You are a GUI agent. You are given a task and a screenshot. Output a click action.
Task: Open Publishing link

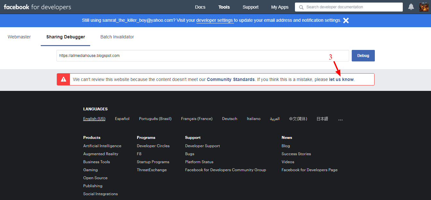[x=93, y=186]
